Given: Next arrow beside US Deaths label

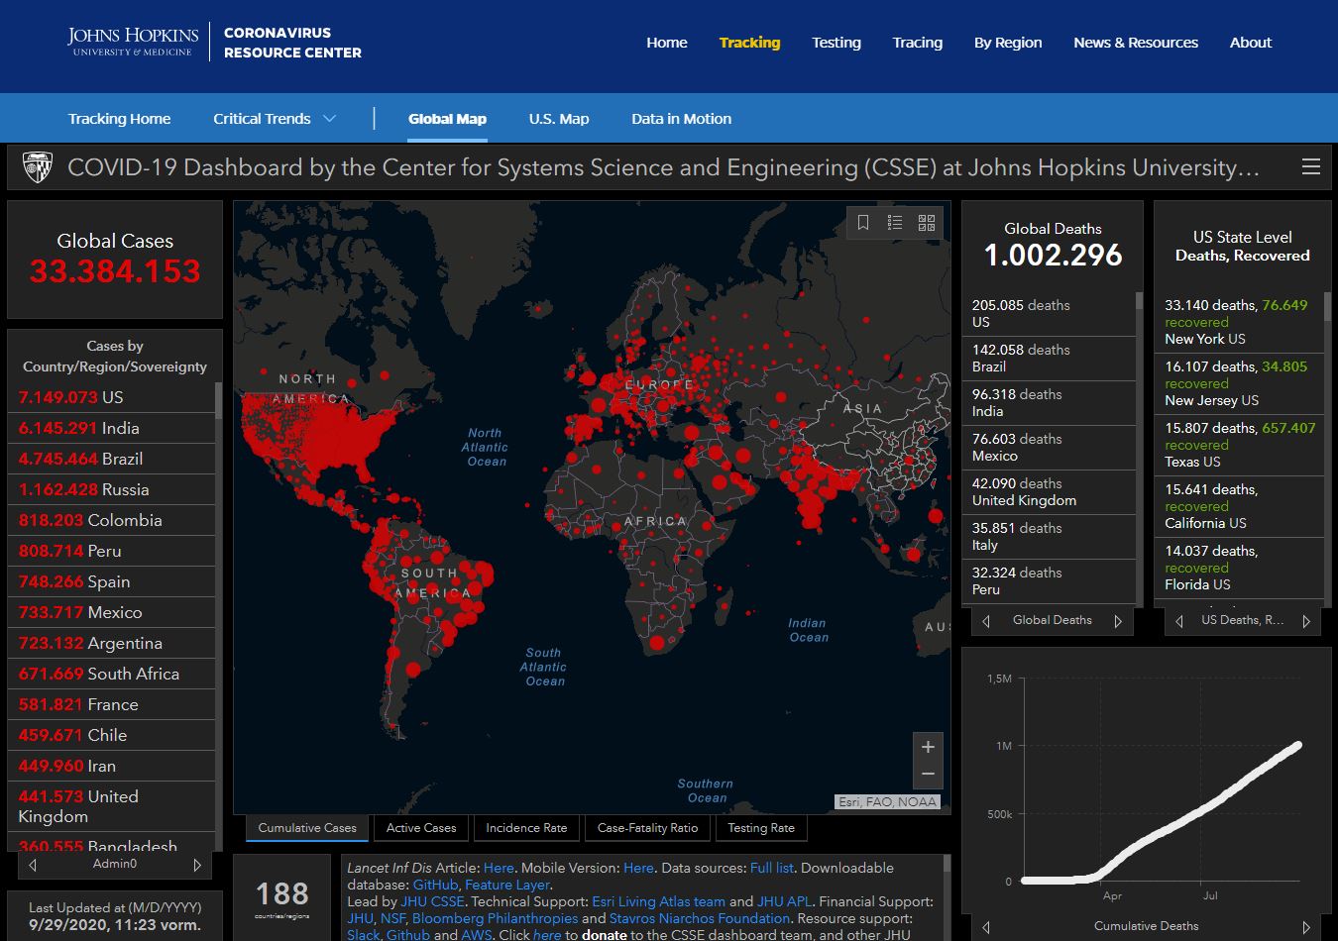Looking at the screenshot, I should [x=1306, y=621].
